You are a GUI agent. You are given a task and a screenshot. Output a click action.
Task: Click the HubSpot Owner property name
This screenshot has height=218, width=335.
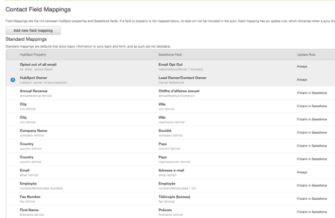34,78
